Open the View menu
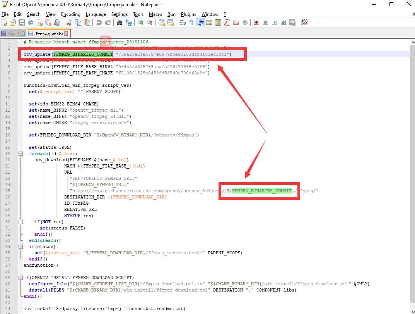 [51, 14]
